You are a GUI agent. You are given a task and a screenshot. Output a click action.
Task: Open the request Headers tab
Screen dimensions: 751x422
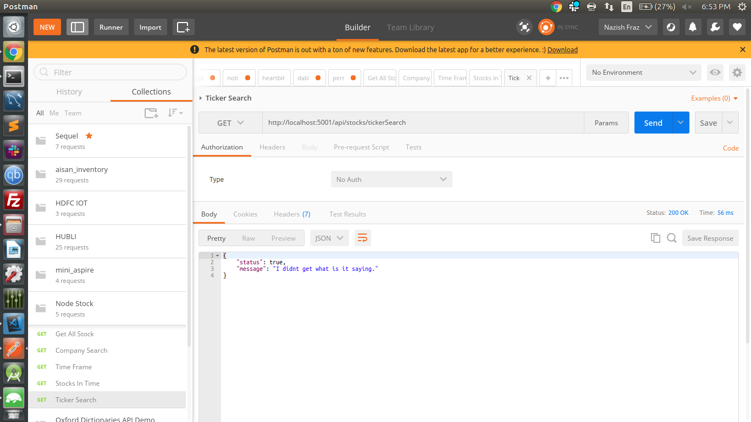pyautogui.click(x=272, y=147)
